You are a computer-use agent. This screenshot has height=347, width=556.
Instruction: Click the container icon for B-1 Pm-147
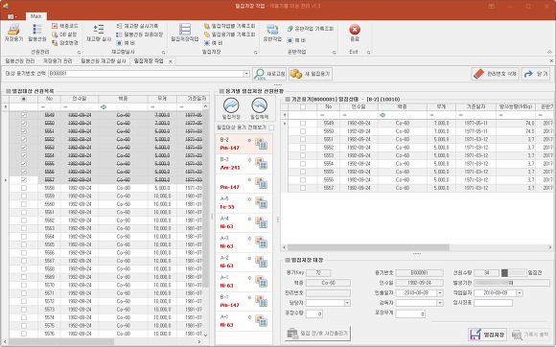pos(262,301)
